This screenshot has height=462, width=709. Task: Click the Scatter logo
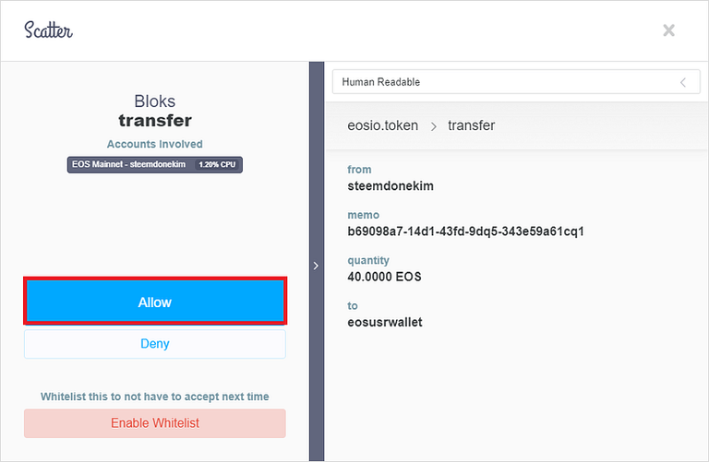(49, 30)
